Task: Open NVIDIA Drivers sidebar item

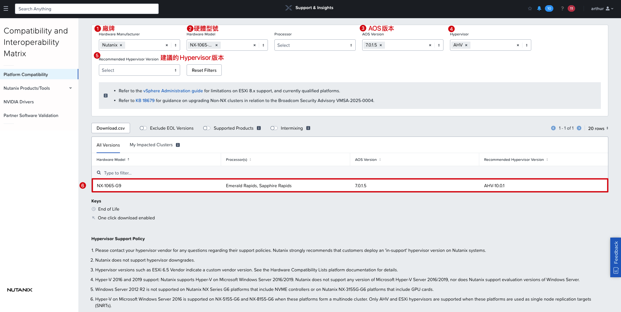Action: 19,102
